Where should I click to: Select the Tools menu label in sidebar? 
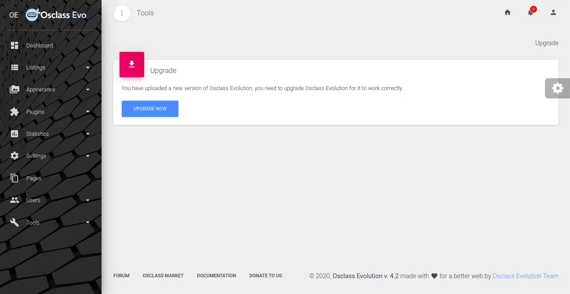point(33,222)
